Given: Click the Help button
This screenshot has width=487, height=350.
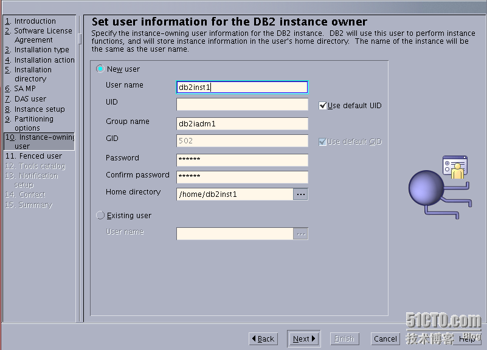Looking at the screenshot, I should pyautogui.click(x=467, y=339).
